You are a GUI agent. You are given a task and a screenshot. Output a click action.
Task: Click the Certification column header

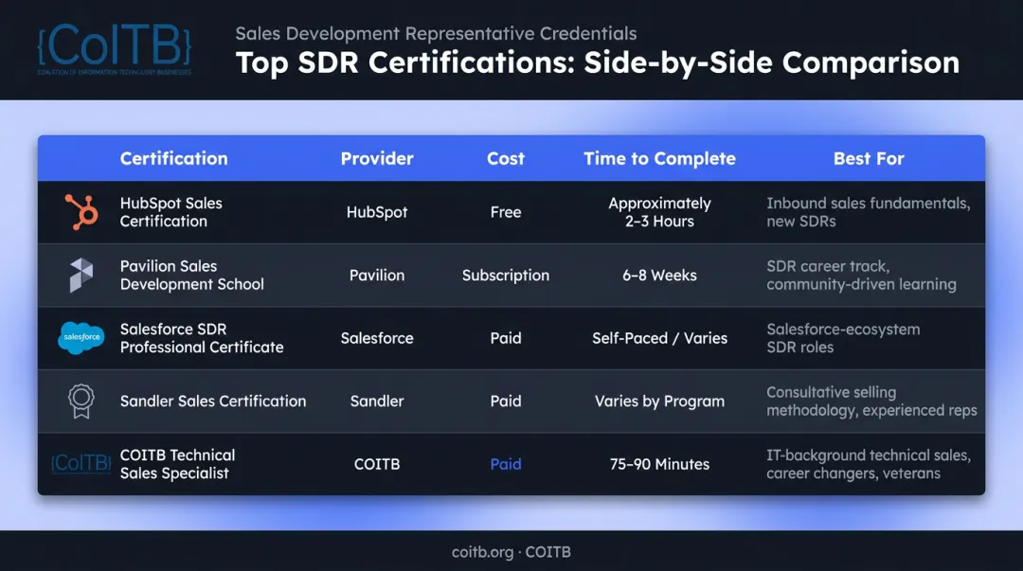[x=173, y=158]
